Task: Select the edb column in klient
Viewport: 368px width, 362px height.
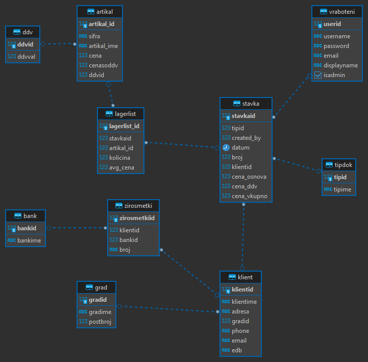Action: point(236,350)
